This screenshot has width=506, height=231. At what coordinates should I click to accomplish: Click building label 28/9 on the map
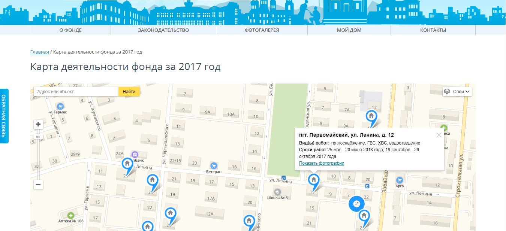point(75,154)
